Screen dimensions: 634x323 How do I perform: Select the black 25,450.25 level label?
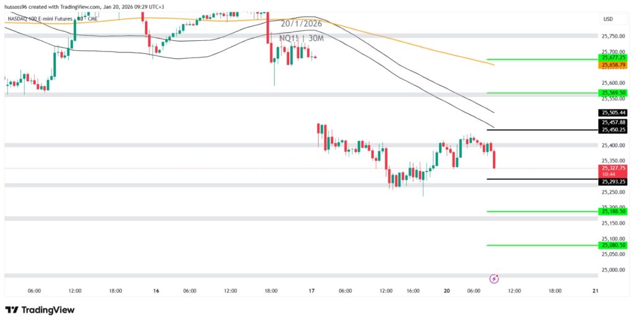pos(613,130)
